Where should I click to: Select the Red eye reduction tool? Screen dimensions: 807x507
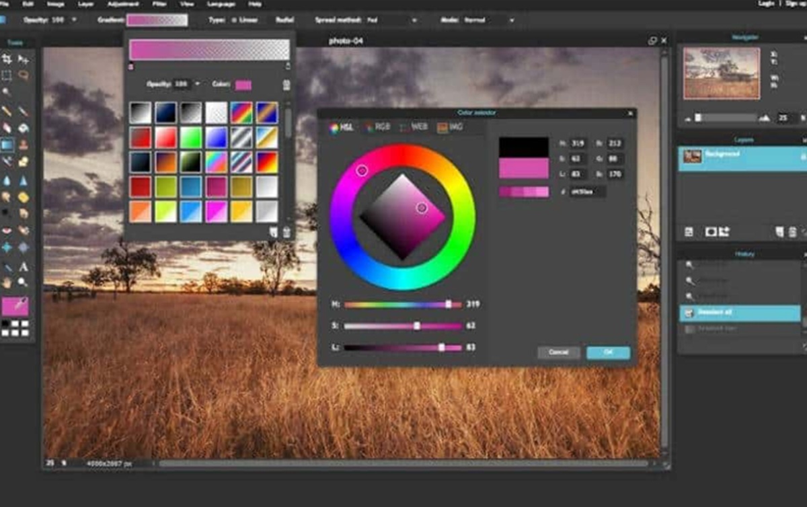click(7, 230)
